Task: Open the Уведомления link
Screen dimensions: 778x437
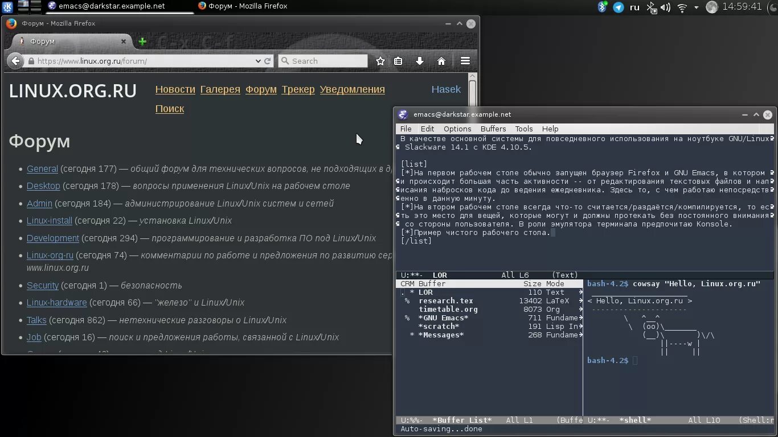Action: pos(352,89)
